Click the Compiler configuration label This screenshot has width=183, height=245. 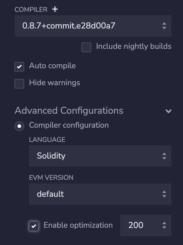click(69, 125)
